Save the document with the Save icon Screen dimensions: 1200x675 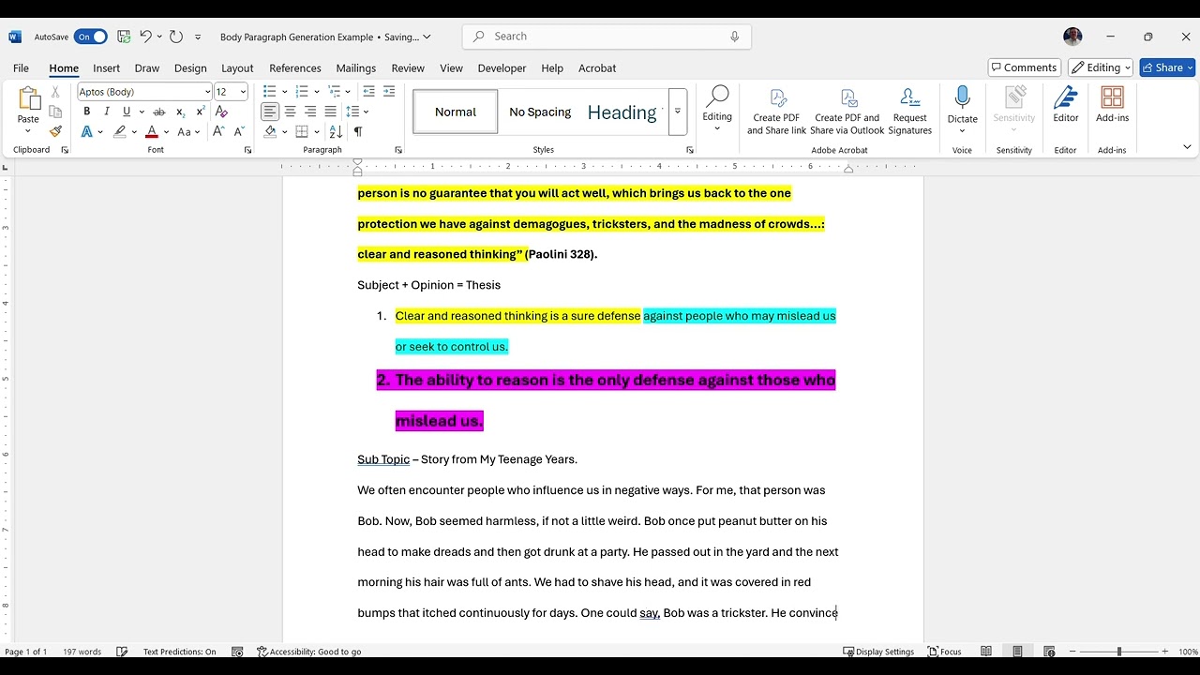[x=124, y=37]
